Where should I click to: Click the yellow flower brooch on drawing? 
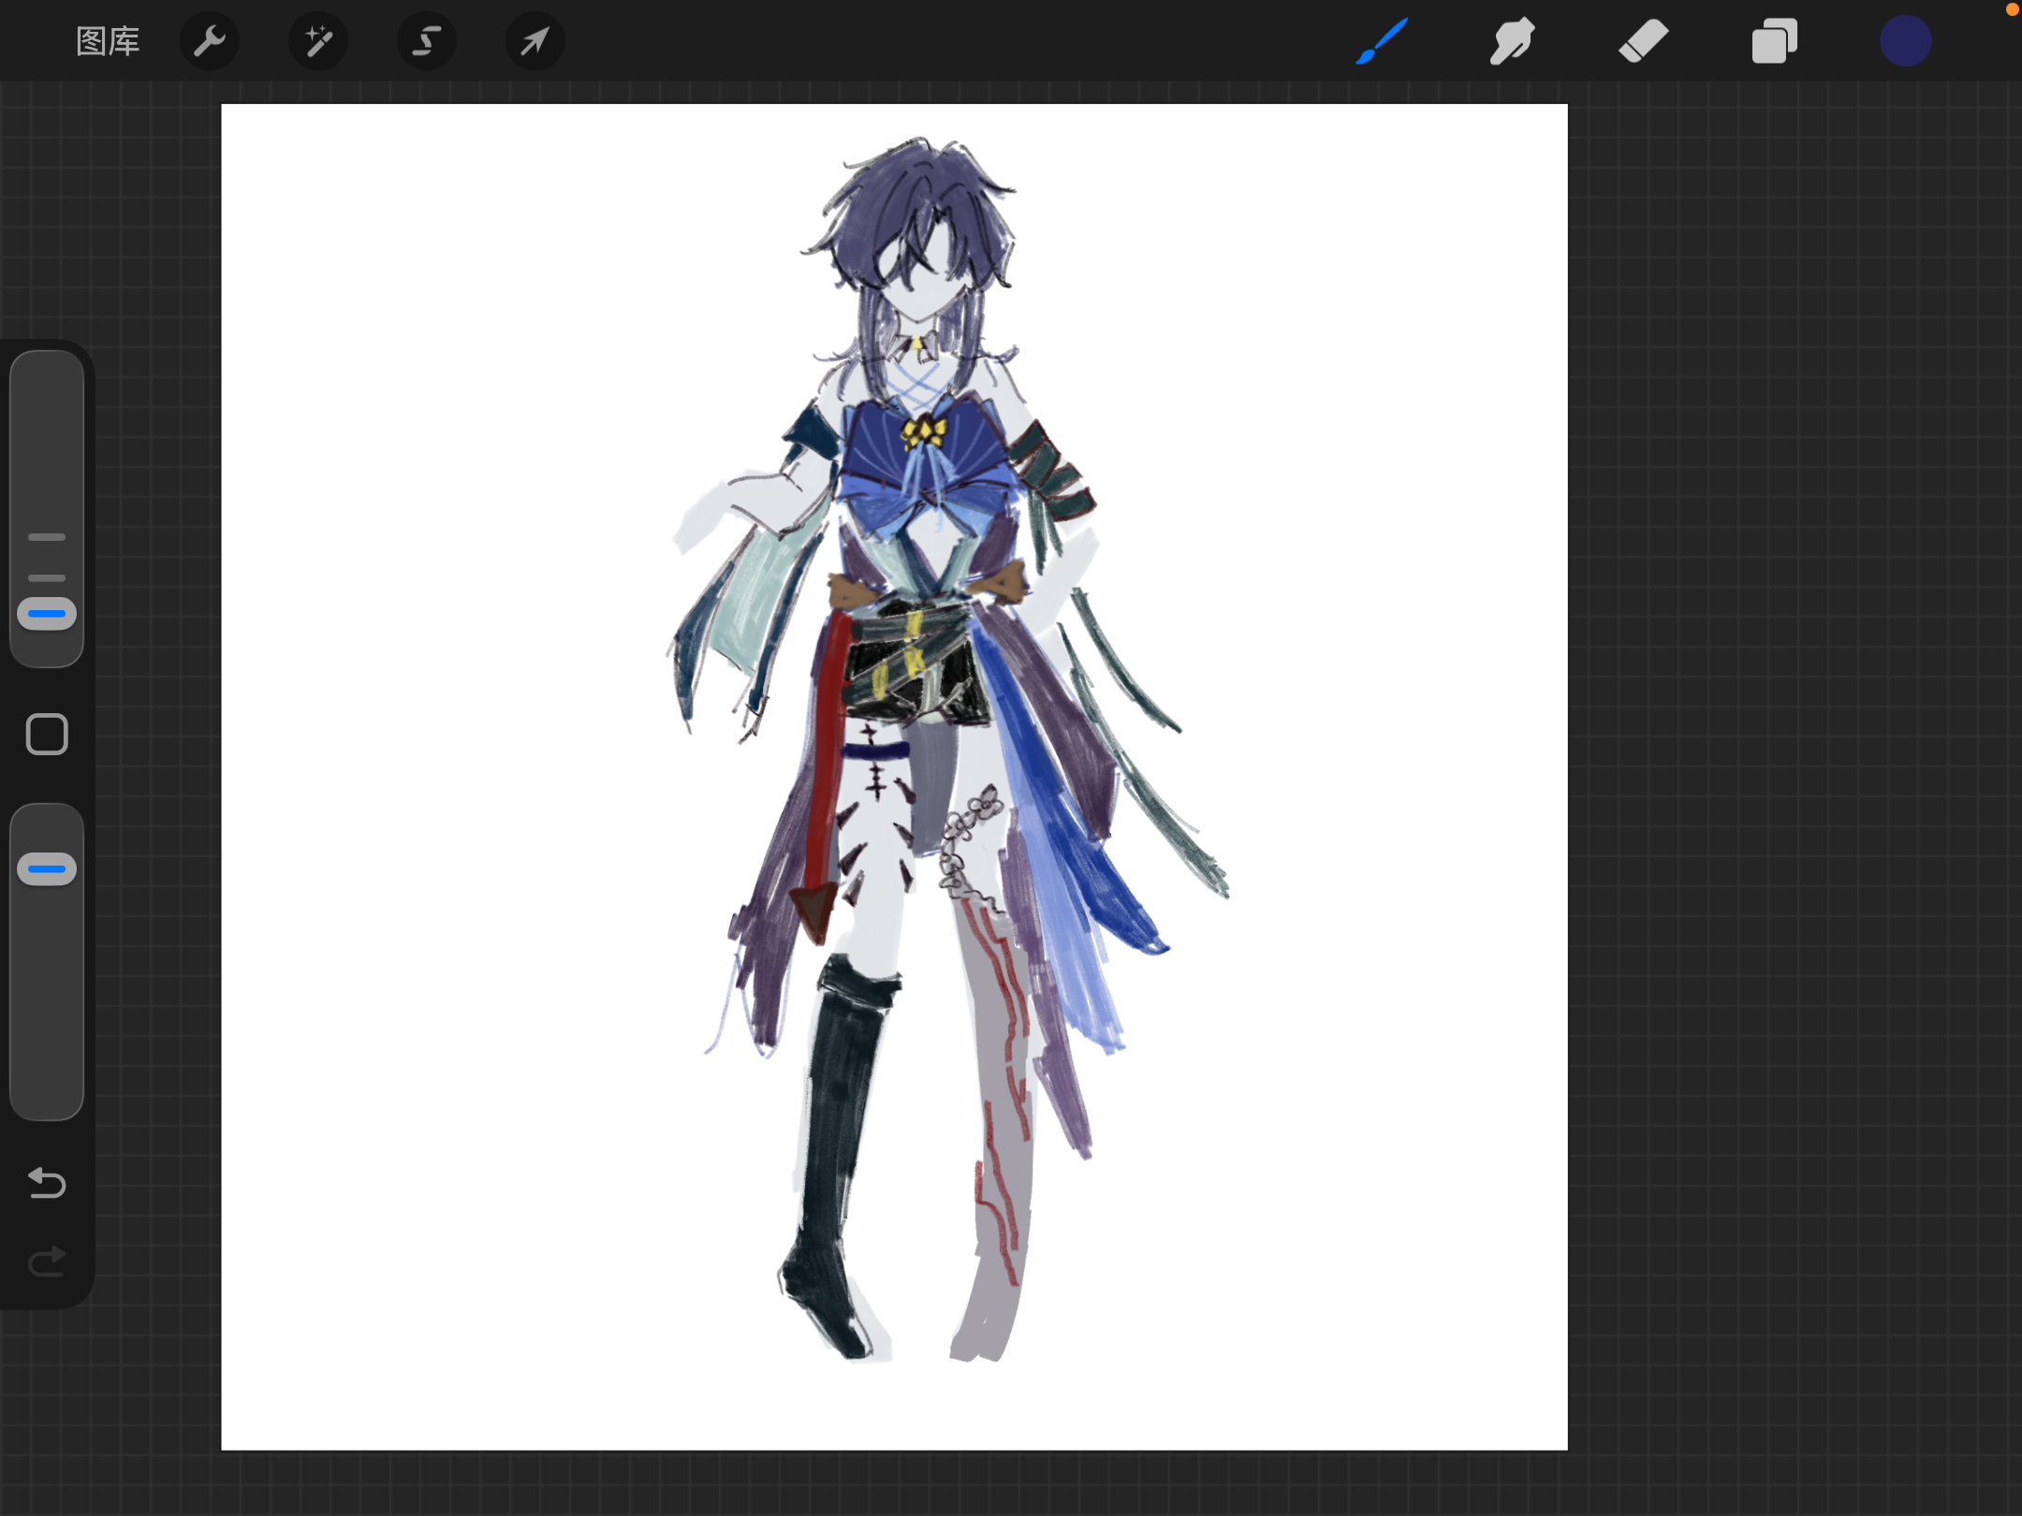pyautogui.click(x=924, y=431)
